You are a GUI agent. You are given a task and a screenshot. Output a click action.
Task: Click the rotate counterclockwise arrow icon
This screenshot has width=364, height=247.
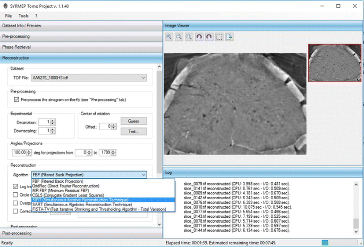coord(199,37)
